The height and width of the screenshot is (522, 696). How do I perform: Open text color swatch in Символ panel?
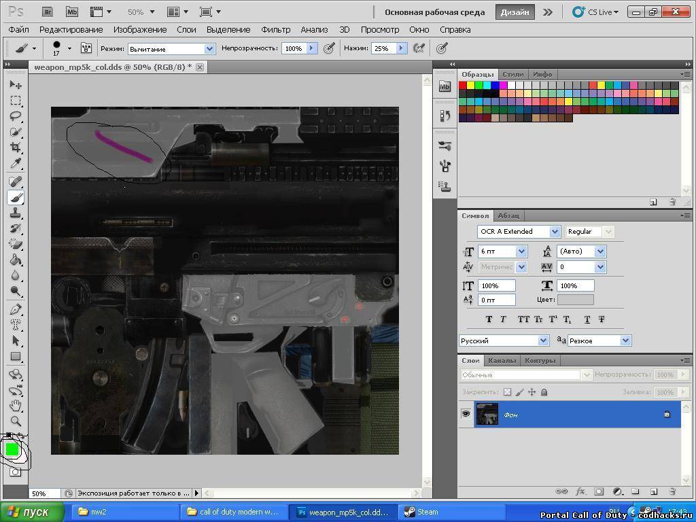coord(575,300)
